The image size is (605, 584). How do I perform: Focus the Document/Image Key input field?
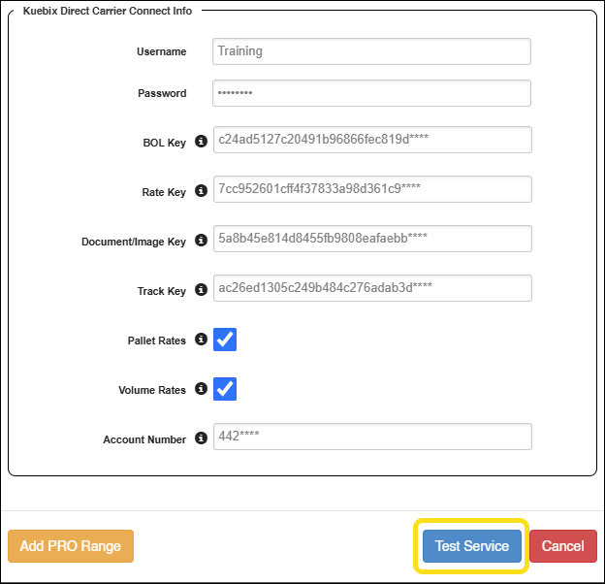click(371, 239)
